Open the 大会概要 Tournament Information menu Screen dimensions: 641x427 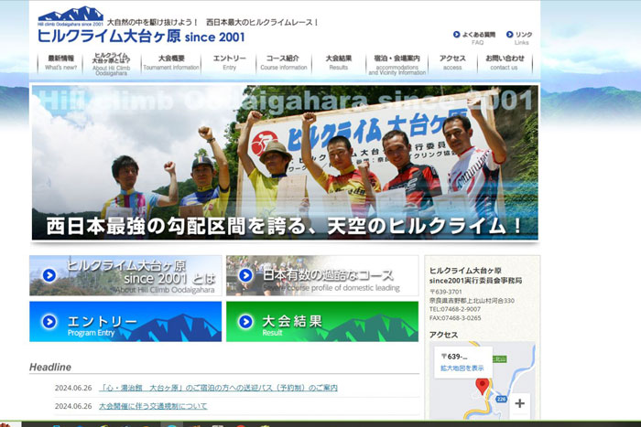point(171,62)
